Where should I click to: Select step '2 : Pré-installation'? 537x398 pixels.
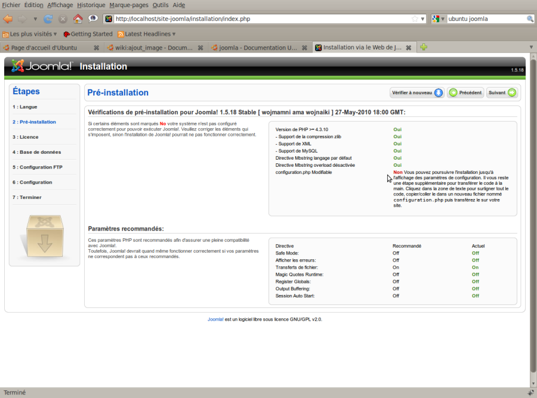[x=34, y=122]
